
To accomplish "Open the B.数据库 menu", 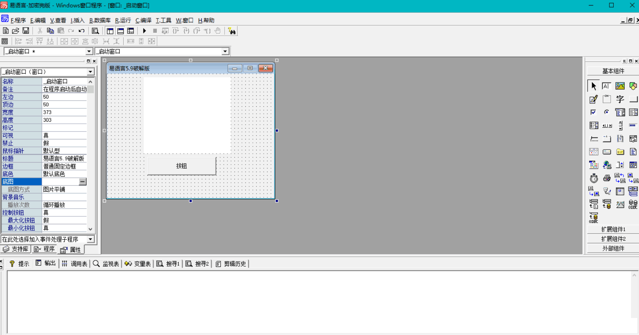I will pyautogui.click(x=100, y=20).
